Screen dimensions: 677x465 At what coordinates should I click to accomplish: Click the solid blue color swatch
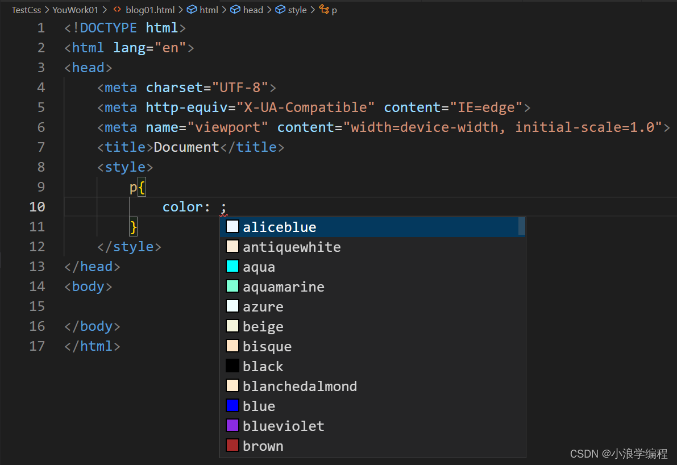(232, 405)
